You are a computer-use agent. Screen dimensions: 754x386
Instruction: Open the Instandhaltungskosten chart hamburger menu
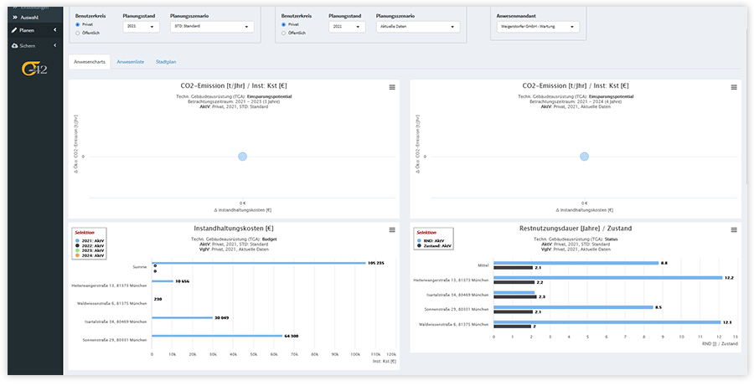tap(392, 230)
